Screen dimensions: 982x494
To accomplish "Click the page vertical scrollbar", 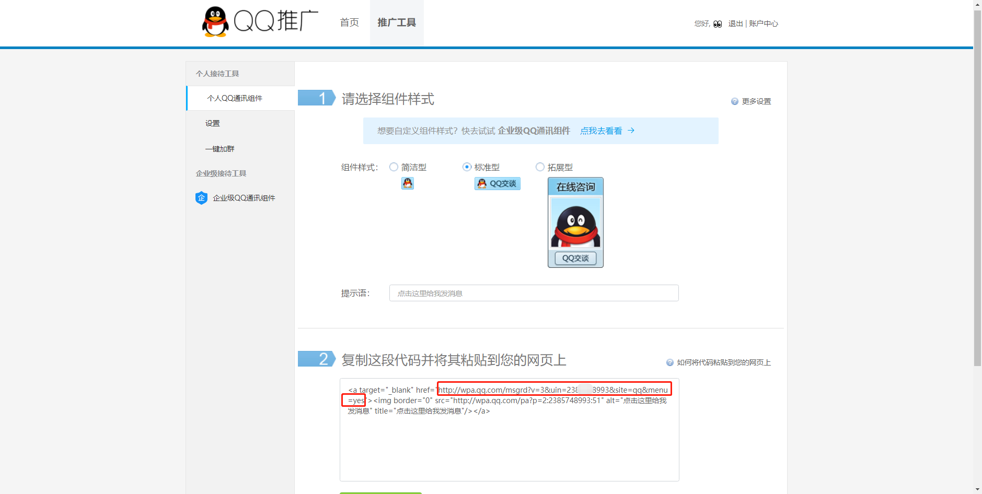I will coord(977,188).
